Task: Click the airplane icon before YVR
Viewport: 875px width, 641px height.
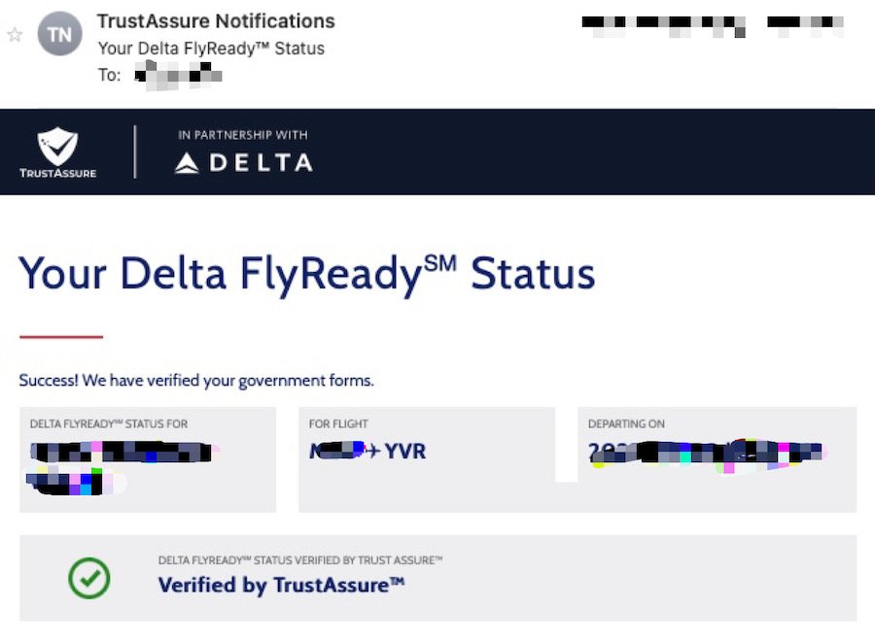Action: tap(372, 451)
